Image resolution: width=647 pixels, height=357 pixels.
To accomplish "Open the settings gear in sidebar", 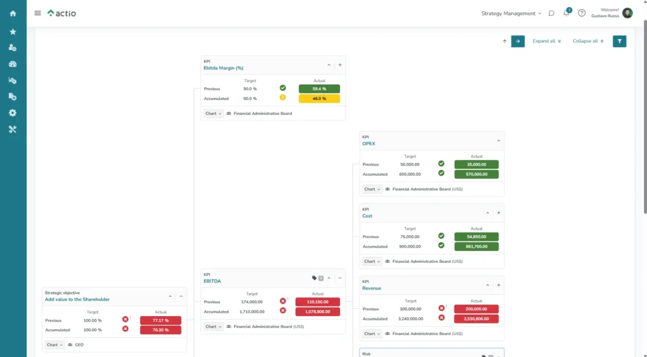I will (13, 113).
